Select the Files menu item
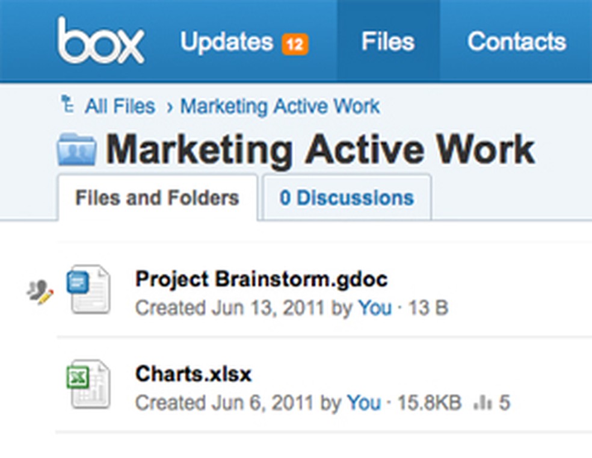592x458 pixels. 388,41
